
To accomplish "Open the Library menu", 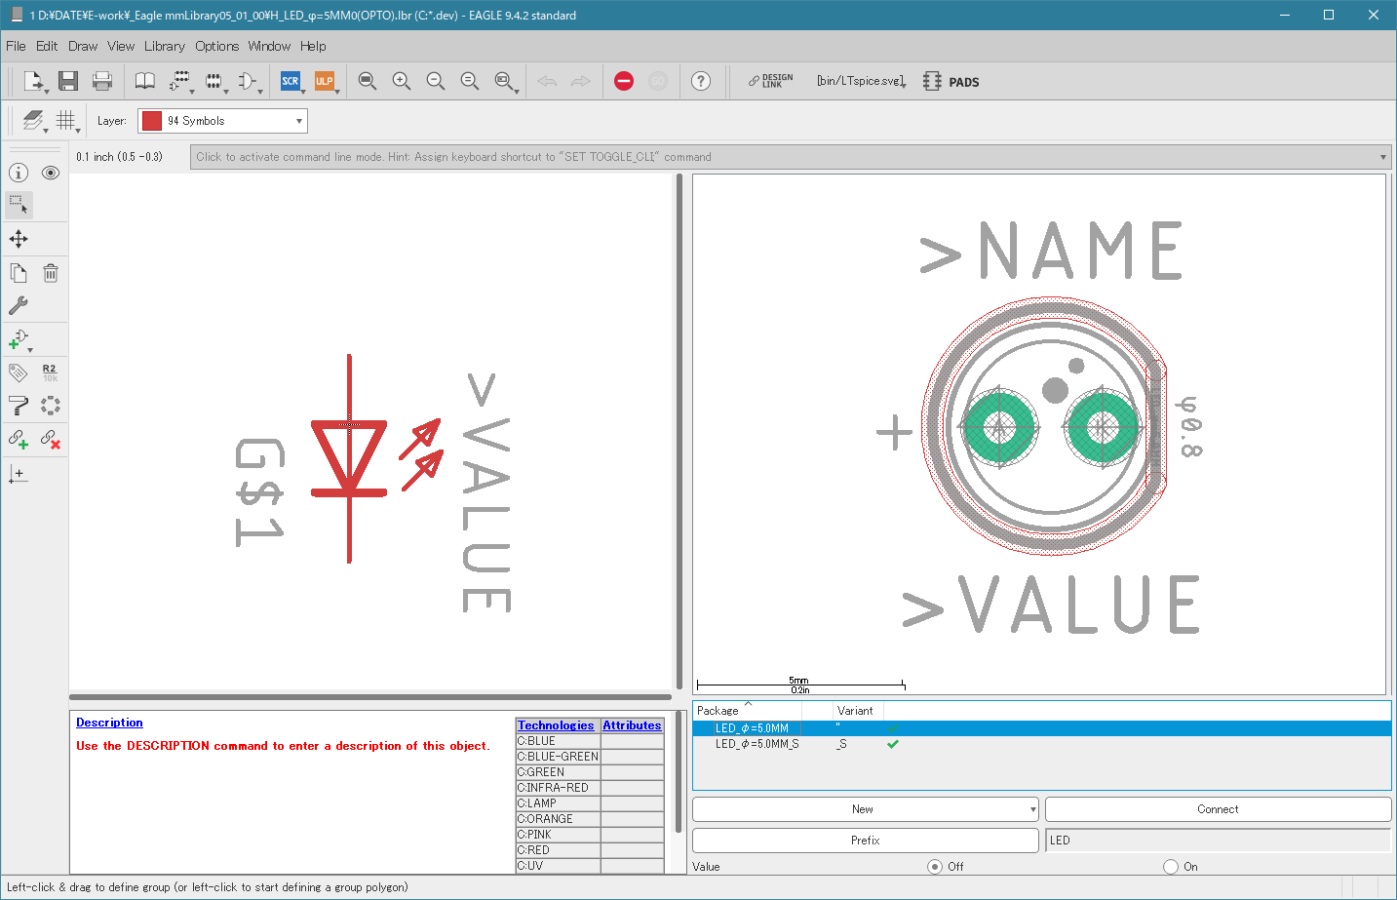I will pyautogui.click(x=165, y=46).
